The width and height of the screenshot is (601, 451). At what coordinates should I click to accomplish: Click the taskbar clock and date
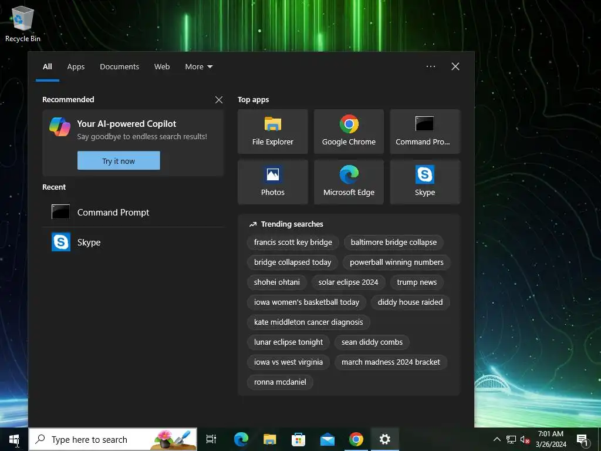(551, 439)
